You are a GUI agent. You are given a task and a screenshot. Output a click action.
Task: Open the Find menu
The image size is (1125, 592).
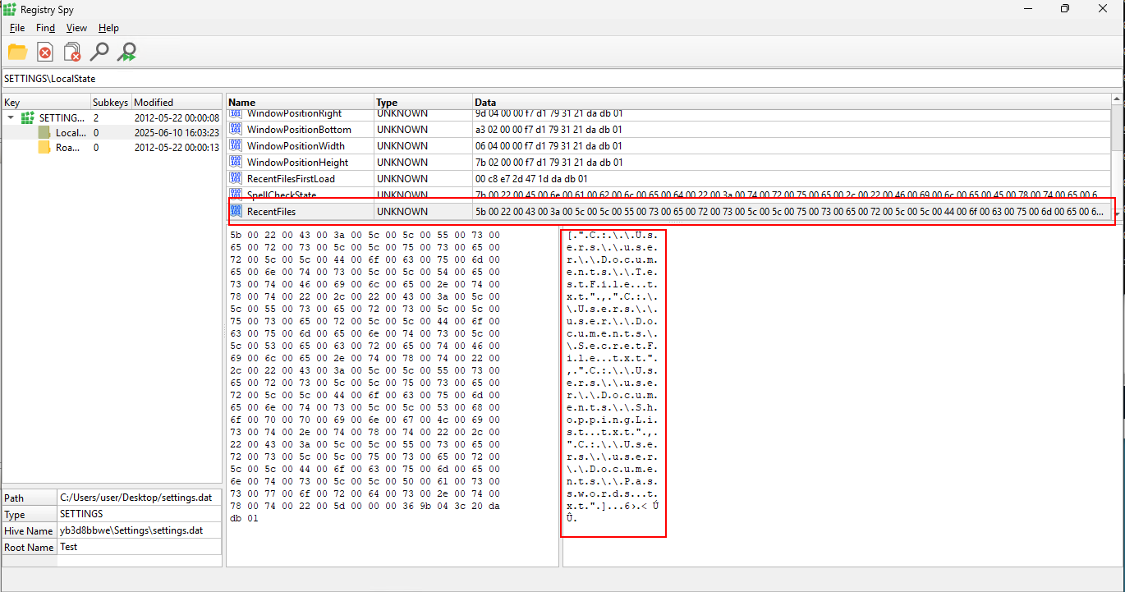45,28
